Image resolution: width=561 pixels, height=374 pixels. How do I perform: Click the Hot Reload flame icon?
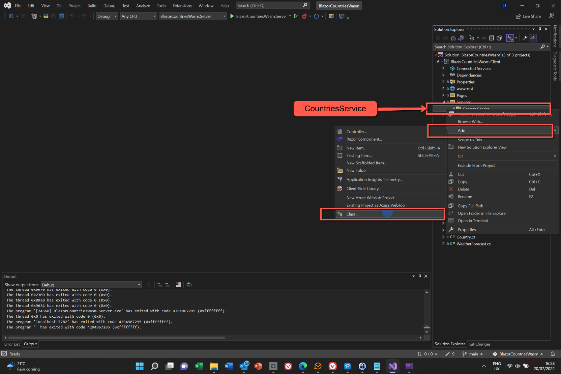[304, 16]
